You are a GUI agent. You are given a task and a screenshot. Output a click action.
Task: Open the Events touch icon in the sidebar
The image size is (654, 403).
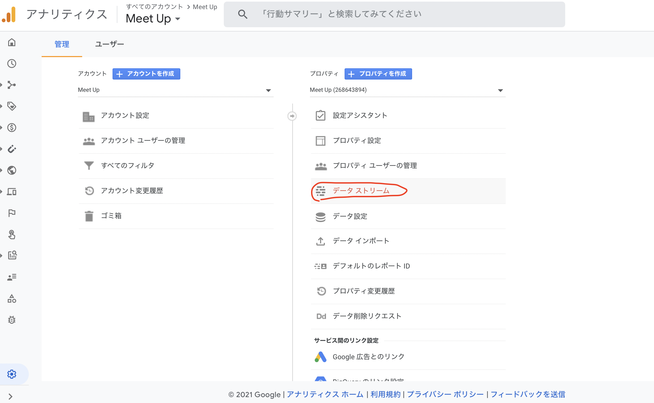(12, 234)
